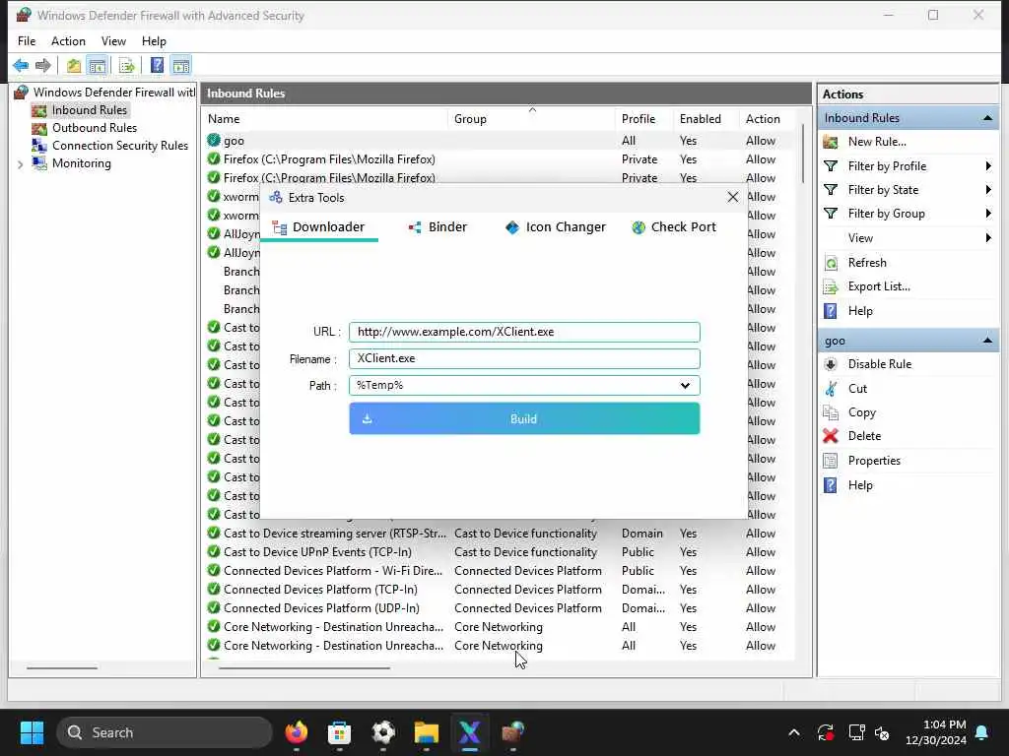Click the XWorm X taskbar icon

click(x=470, y=732)
